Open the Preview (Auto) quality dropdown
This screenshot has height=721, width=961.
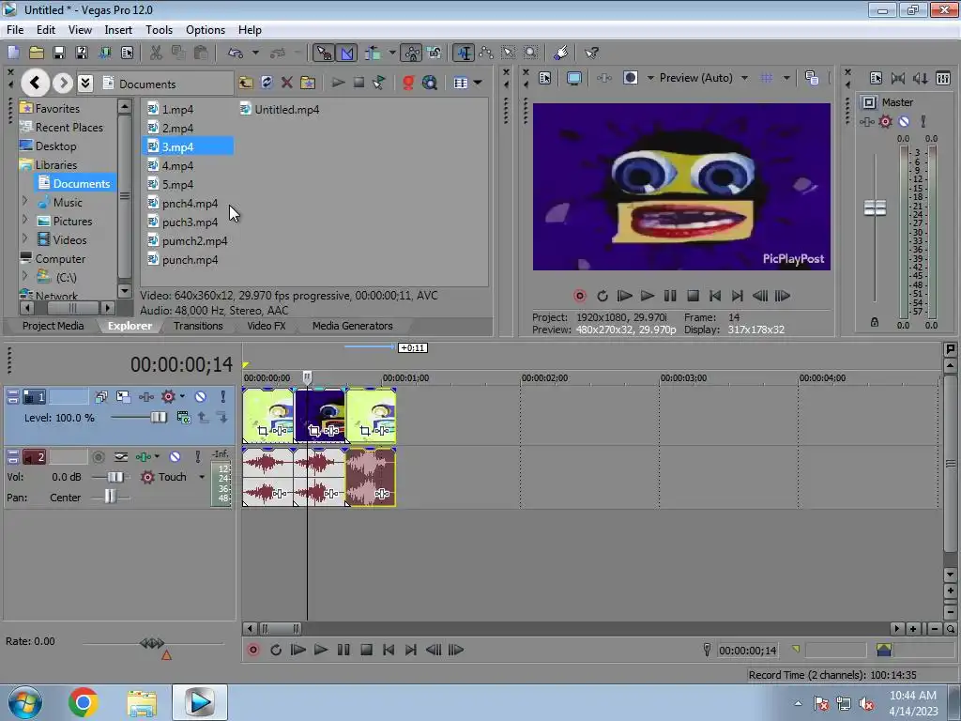[744, 78]
